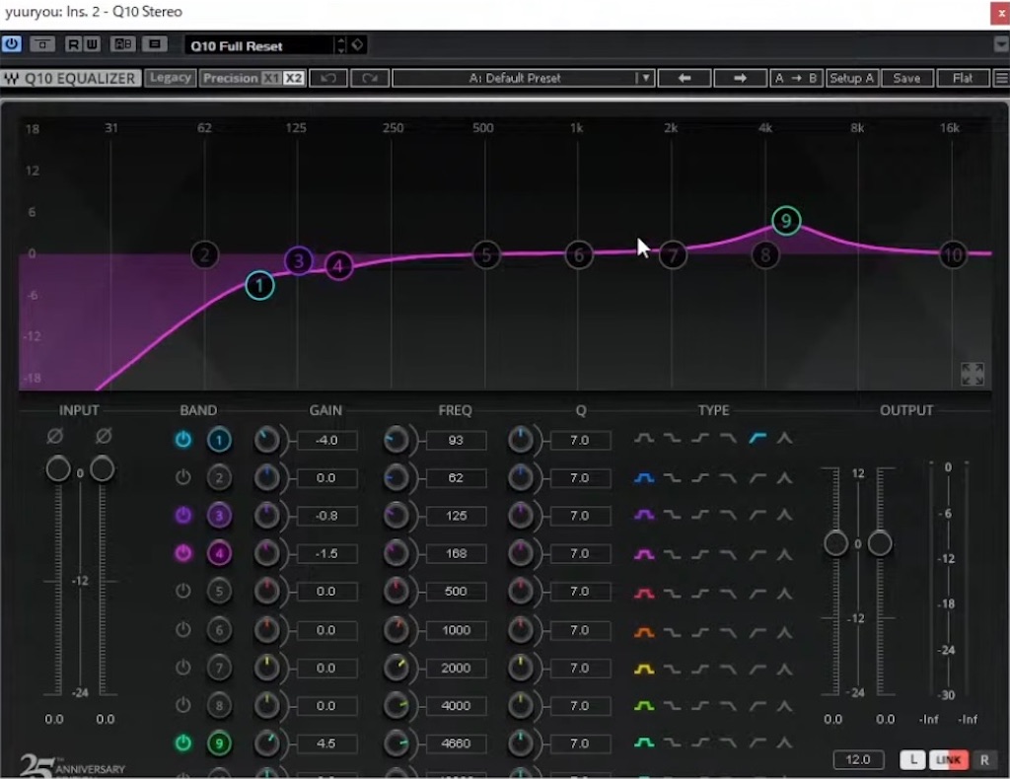
Task: Load the previous preset with left arrow
Action: point(685,78)
